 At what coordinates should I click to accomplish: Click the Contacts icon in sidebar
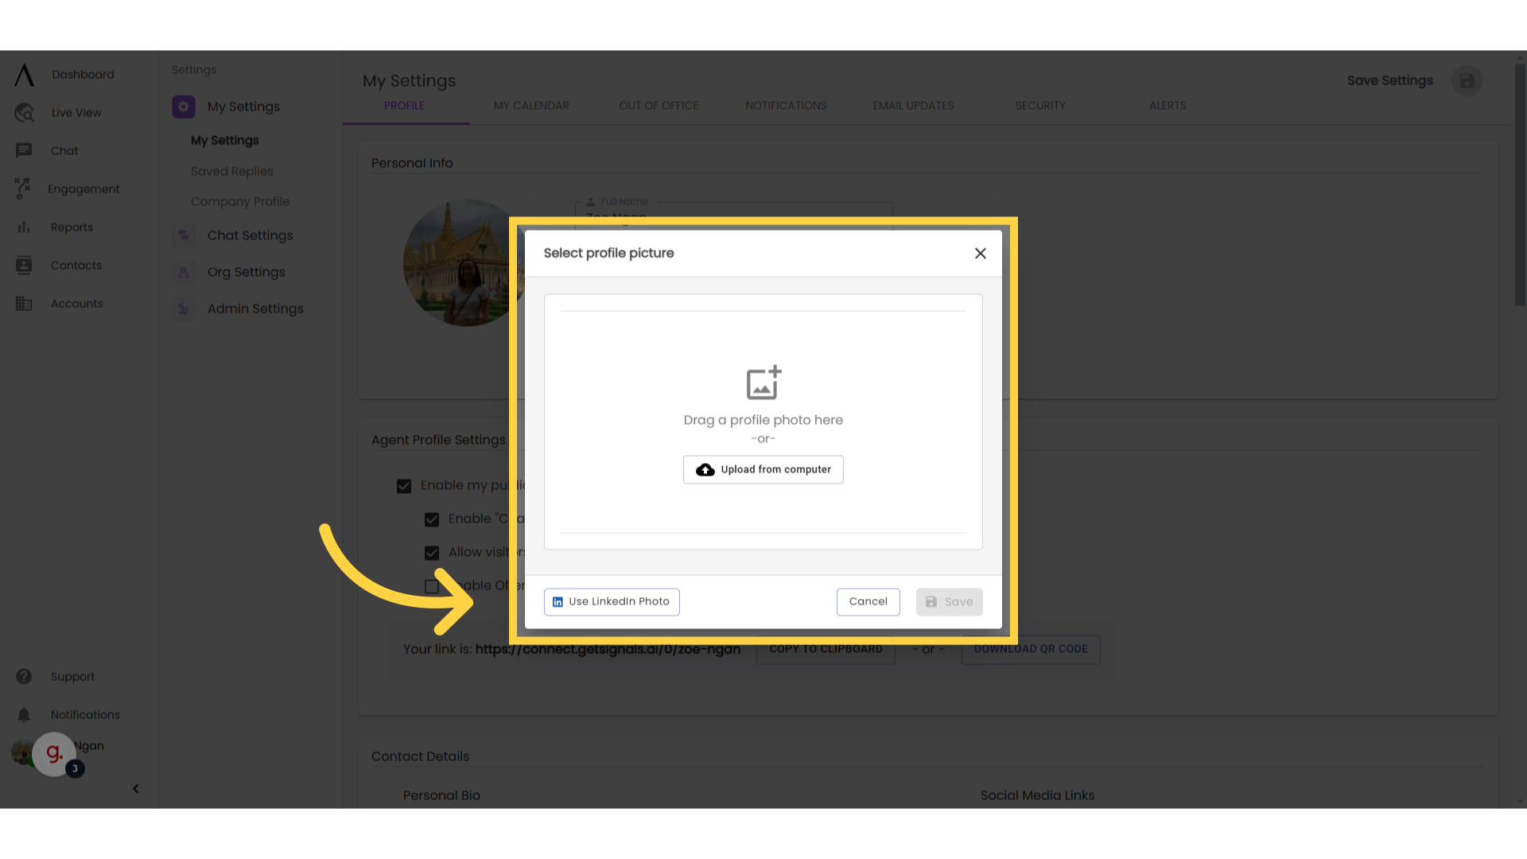(23, 264)
